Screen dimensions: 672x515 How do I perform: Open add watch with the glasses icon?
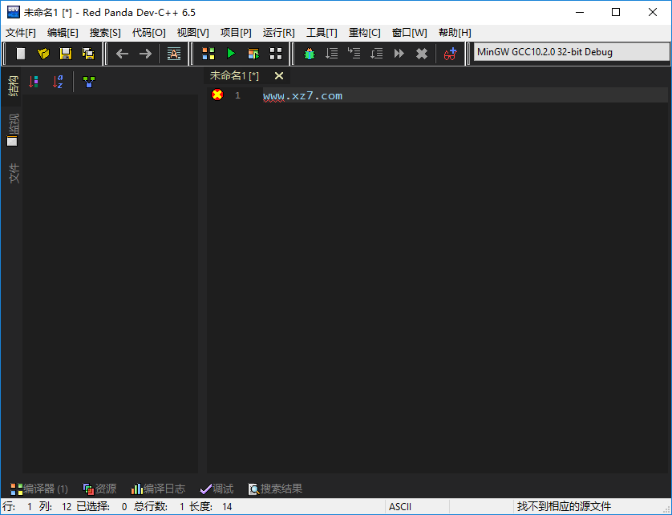(x=451, y=54)
